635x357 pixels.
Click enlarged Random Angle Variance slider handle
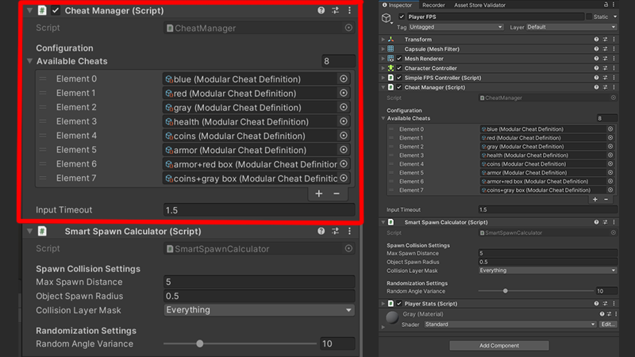click(x=200, y=344)
